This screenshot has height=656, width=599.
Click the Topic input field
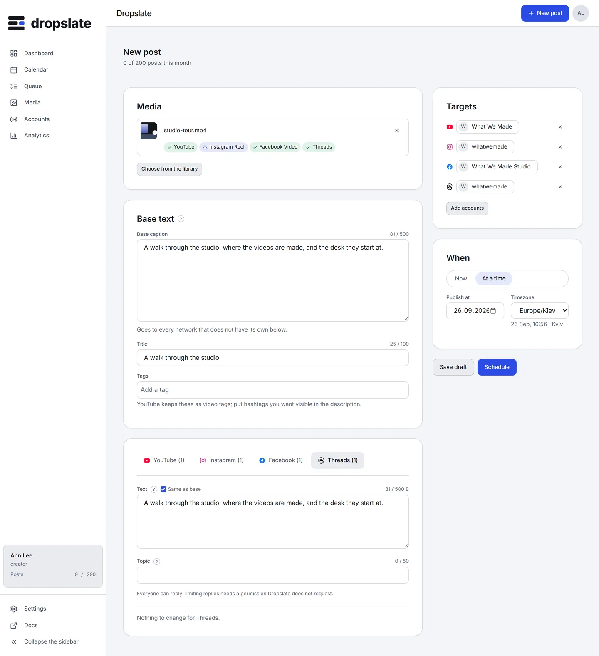(273, 575)
